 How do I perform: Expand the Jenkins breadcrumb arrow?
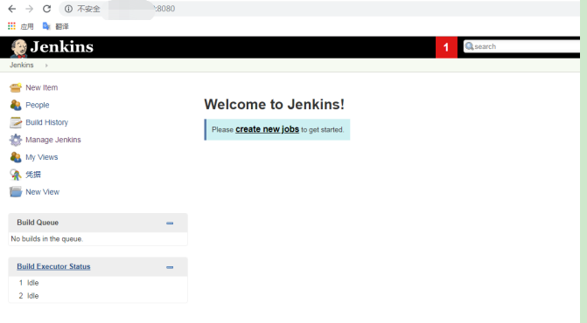click(46, 65)
